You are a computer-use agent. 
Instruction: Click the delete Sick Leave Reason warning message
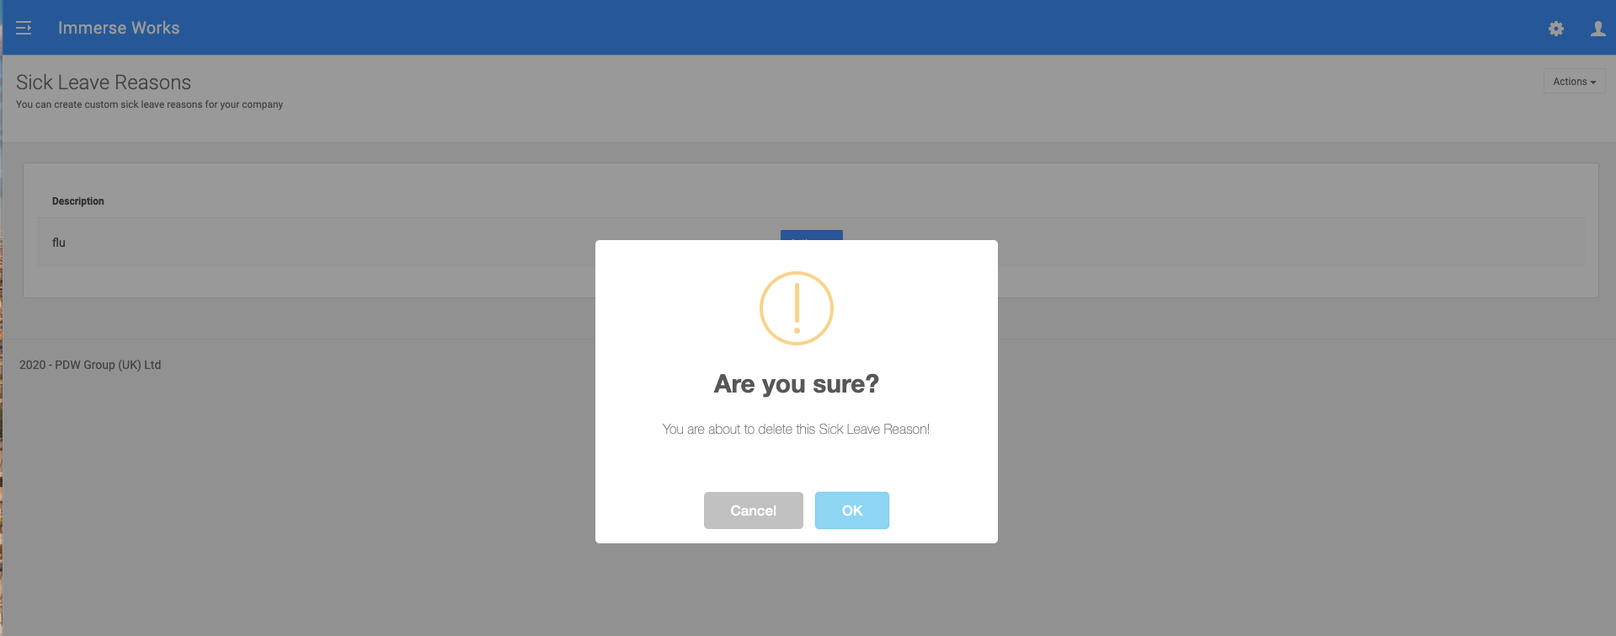click(x=797, y=430)
